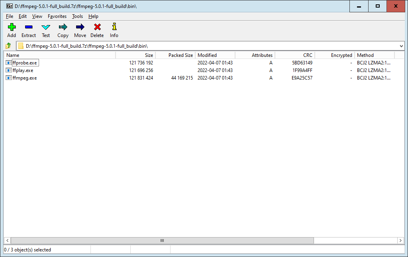Click the green Add plus icon
The width and height of the screenshot is (408, 257).
click(x=12, y=27)
